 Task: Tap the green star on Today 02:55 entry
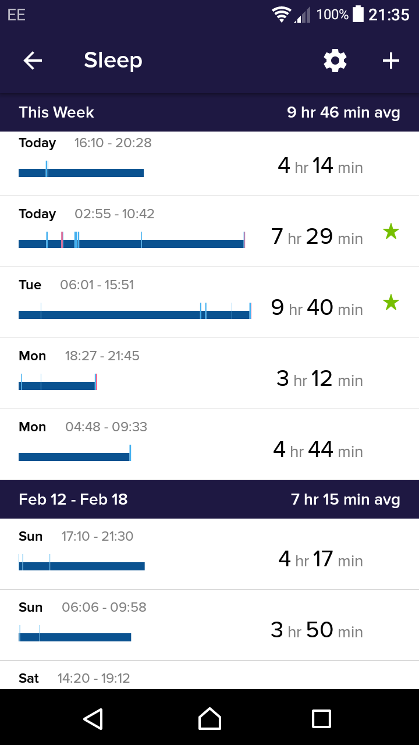(x=391, y=232)
